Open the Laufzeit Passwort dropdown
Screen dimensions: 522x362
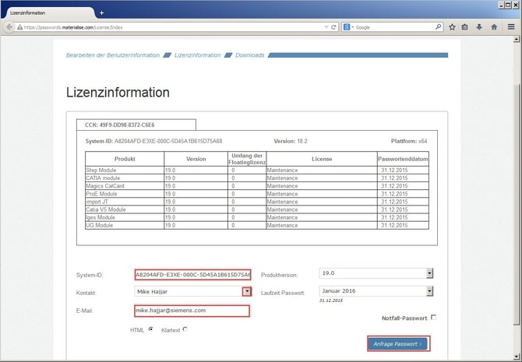click(429, 291)
